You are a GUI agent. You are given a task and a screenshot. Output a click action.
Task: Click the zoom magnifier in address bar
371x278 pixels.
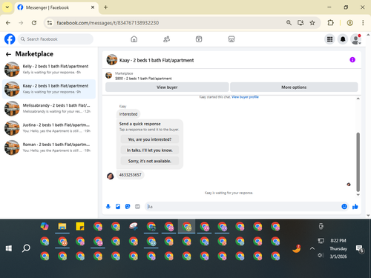click(289, 23)
